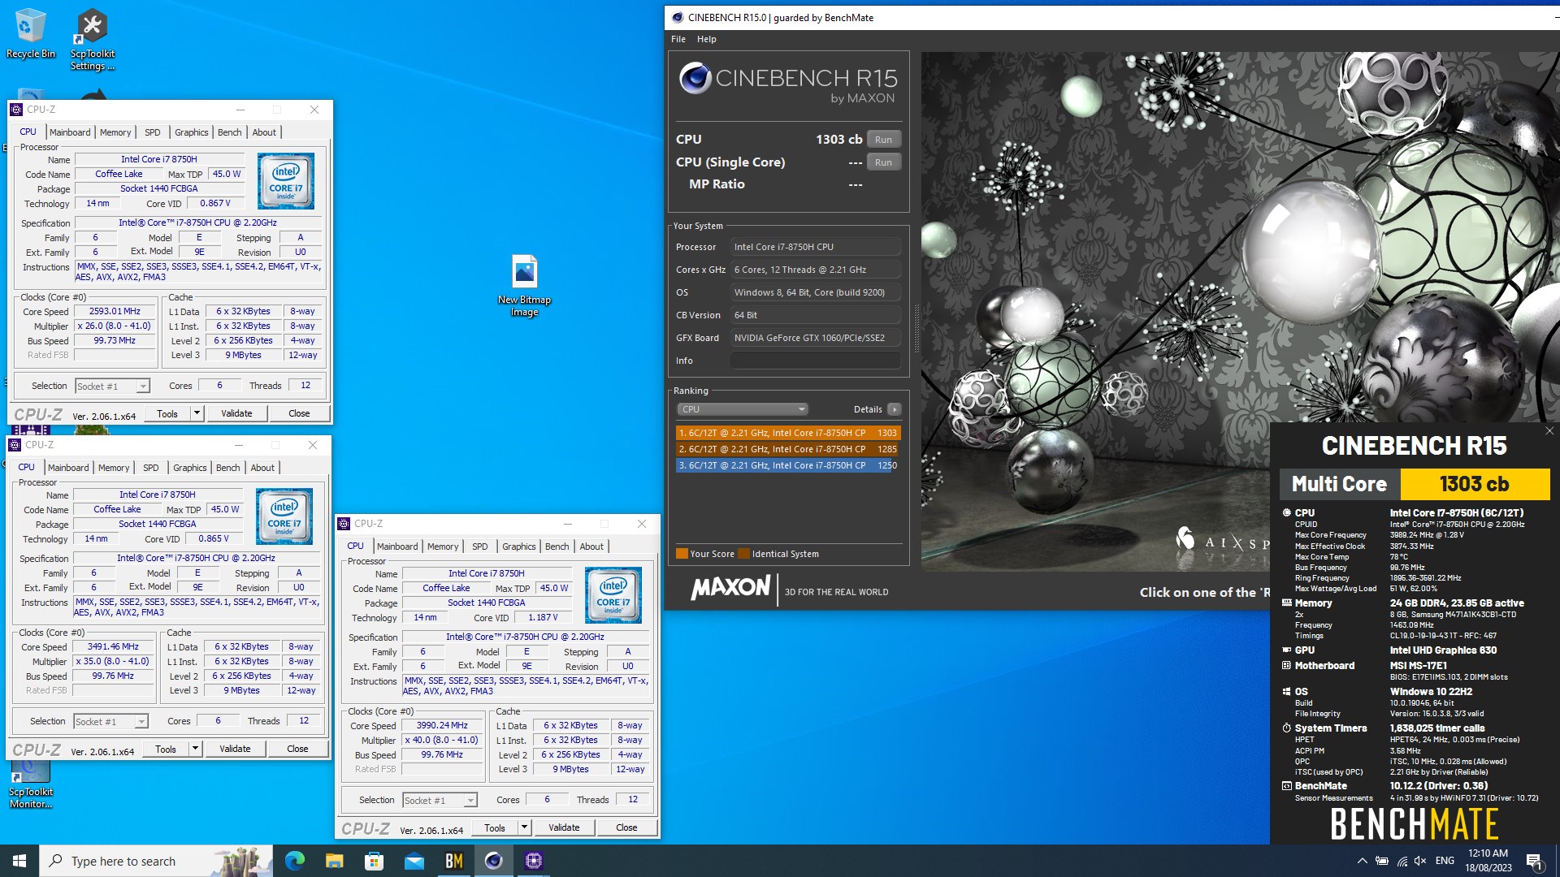This screenshot has width=1560, height=877.
Task: Open the Ranking CPU dropdown in Cinebench
Action: [742, 409]
